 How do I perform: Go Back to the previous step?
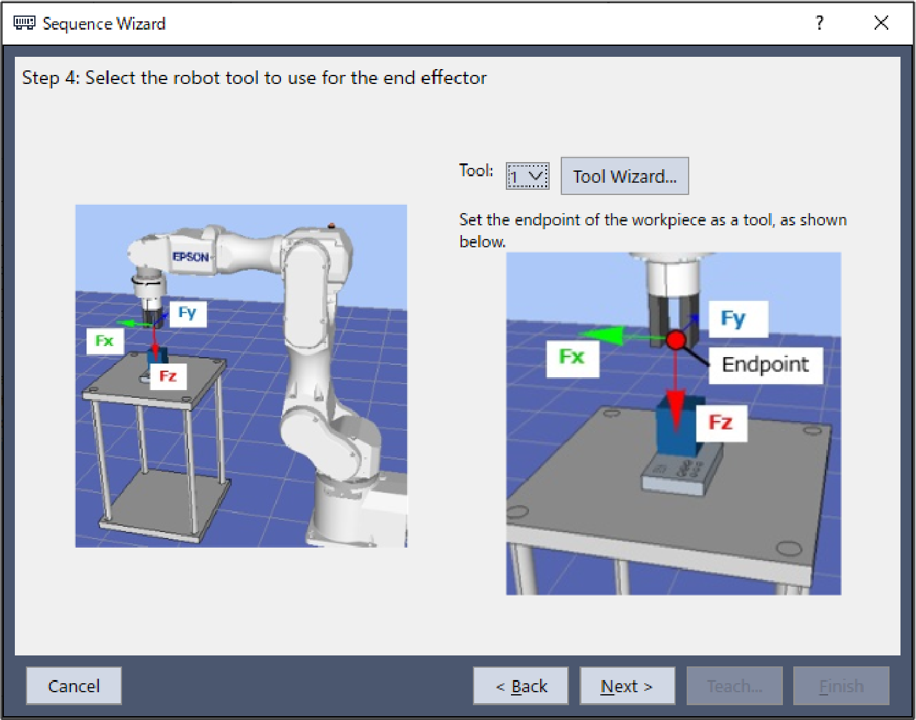[x=521, y=686]
